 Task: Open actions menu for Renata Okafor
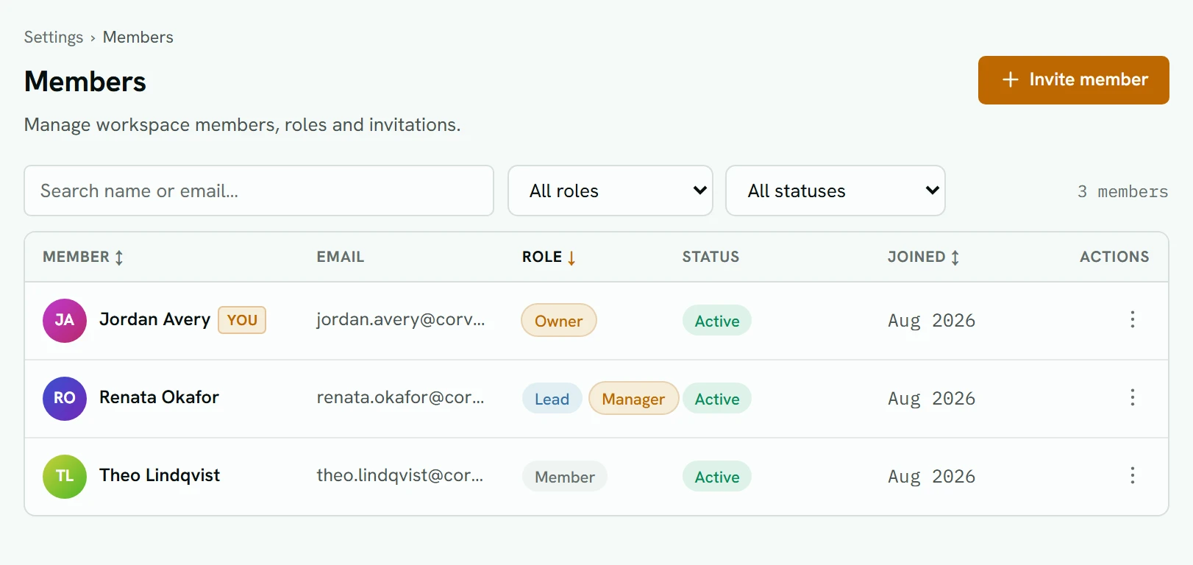pyautogui.click(x=1133, y=397)
